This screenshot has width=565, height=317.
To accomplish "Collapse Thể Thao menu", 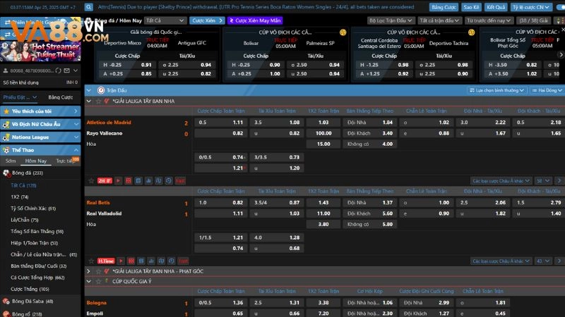I will [x=40, y=150].
